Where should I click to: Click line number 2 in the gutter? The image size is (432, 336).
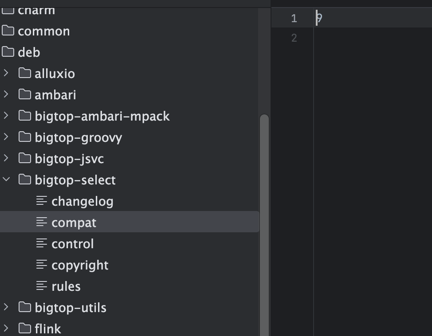[x=294, y=38]
